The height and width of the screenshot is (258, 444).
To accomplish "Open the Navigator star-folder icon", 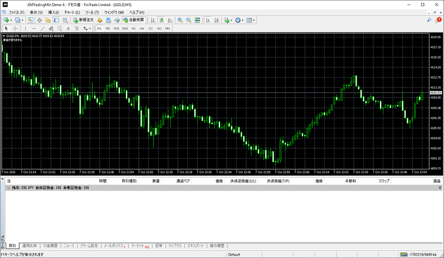I will click(x=48, y=20).
